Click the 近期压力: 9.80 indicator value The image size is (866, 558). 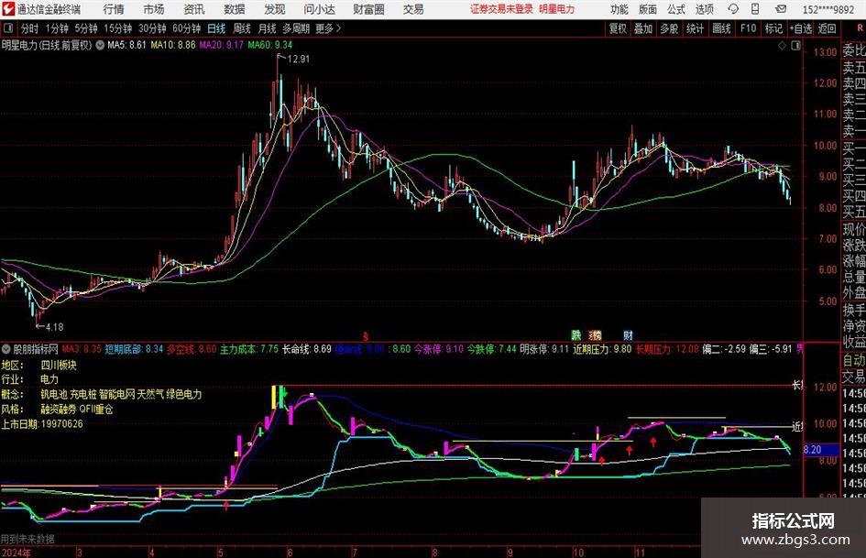(602, 349)
